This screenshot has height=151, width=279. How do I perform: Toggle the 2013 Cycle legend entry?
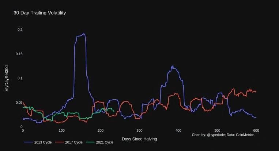pos(38,142)
